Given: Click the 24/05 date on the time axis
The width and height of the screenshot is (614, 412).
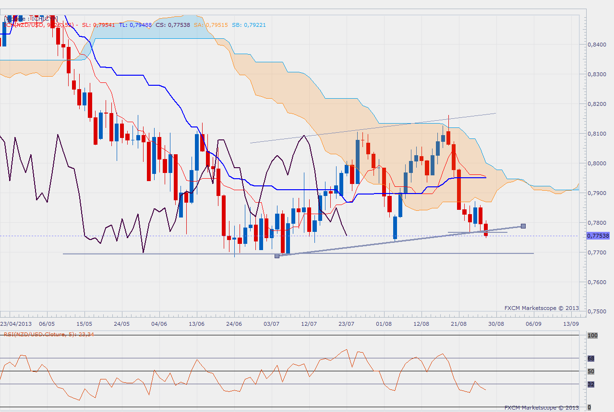Looking at the screenshot, I should pos(121,323).
